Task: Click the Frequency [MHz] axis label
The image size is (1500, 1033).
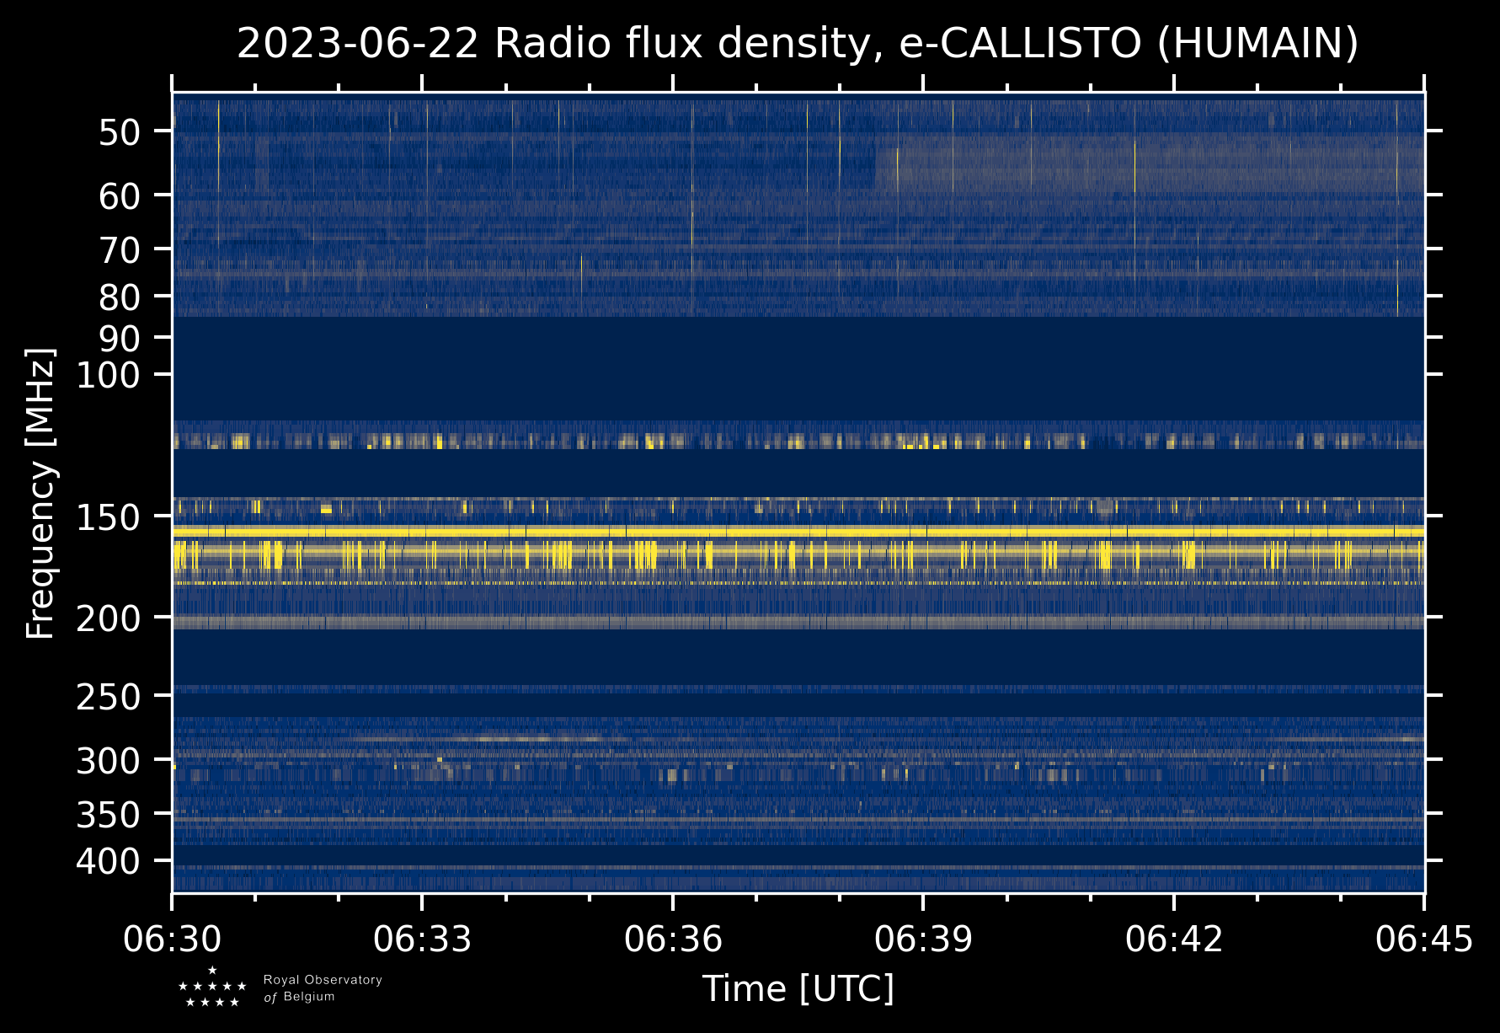Action: [40, 493]
